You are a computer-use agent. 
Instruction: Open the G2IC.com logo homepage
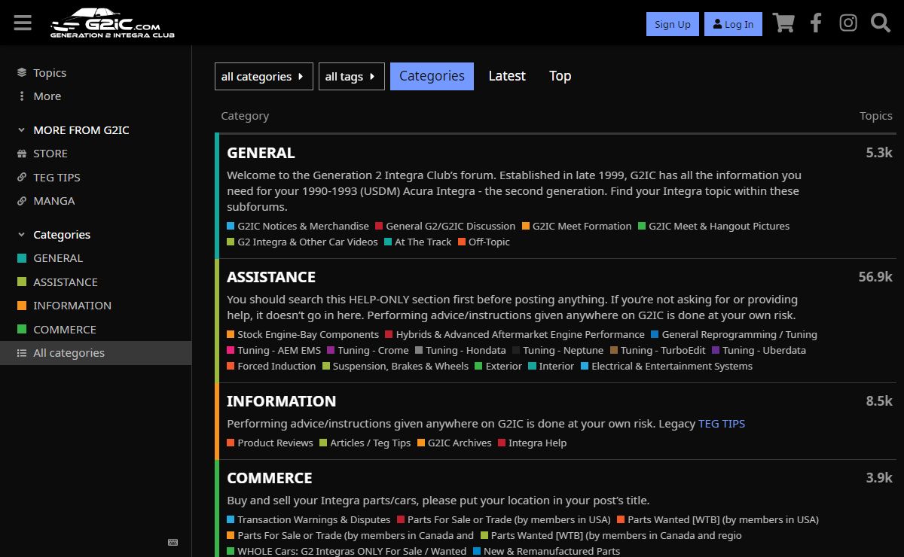[112, 23]
